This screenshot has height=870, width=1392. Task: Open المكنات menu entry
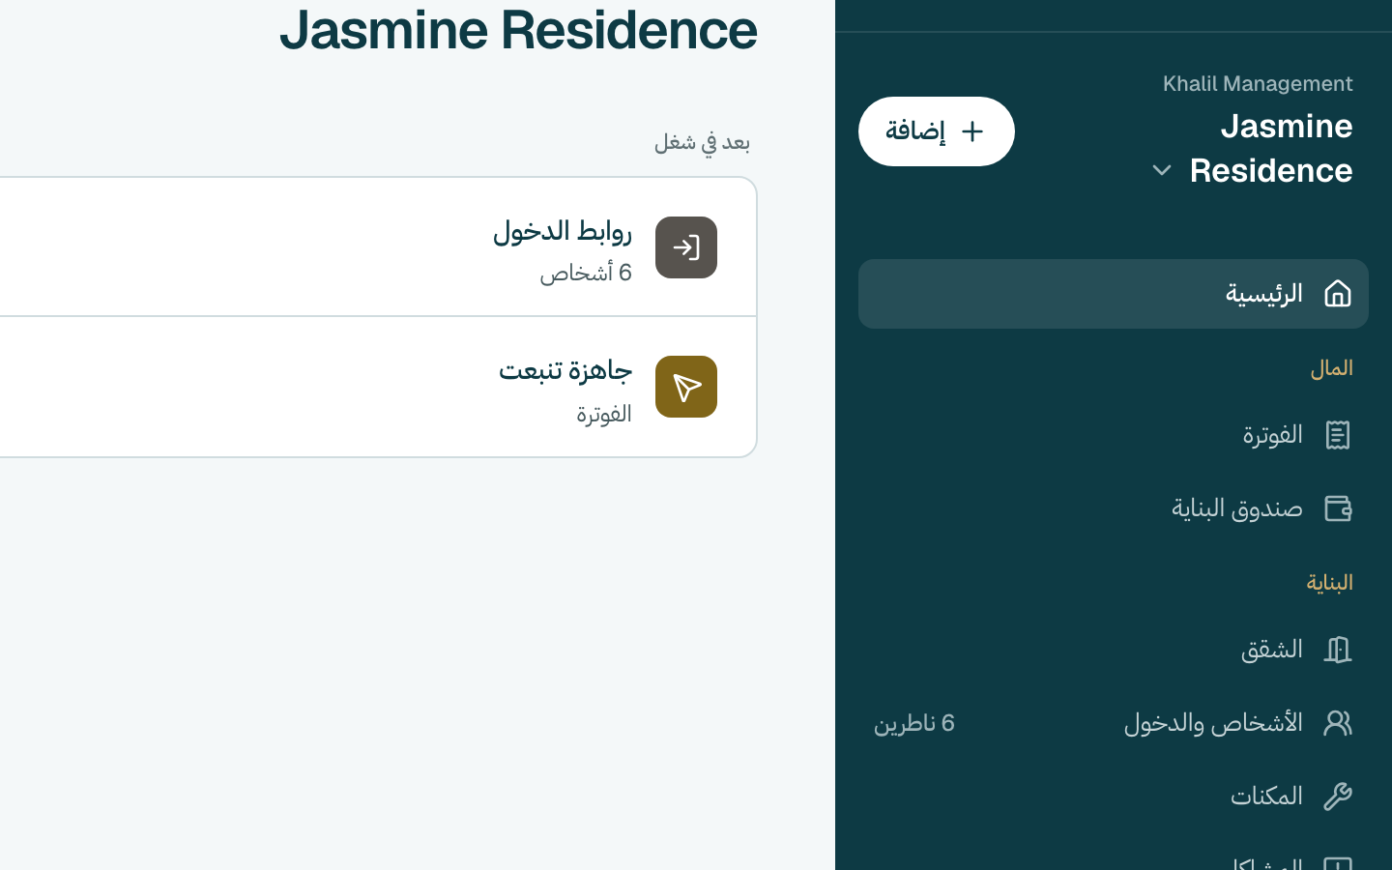(1114, 797)
